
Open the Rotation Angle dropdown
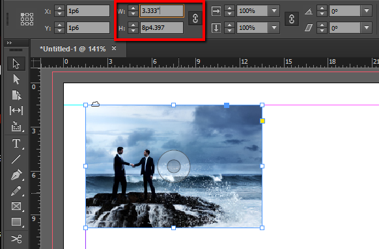point(367,11)
